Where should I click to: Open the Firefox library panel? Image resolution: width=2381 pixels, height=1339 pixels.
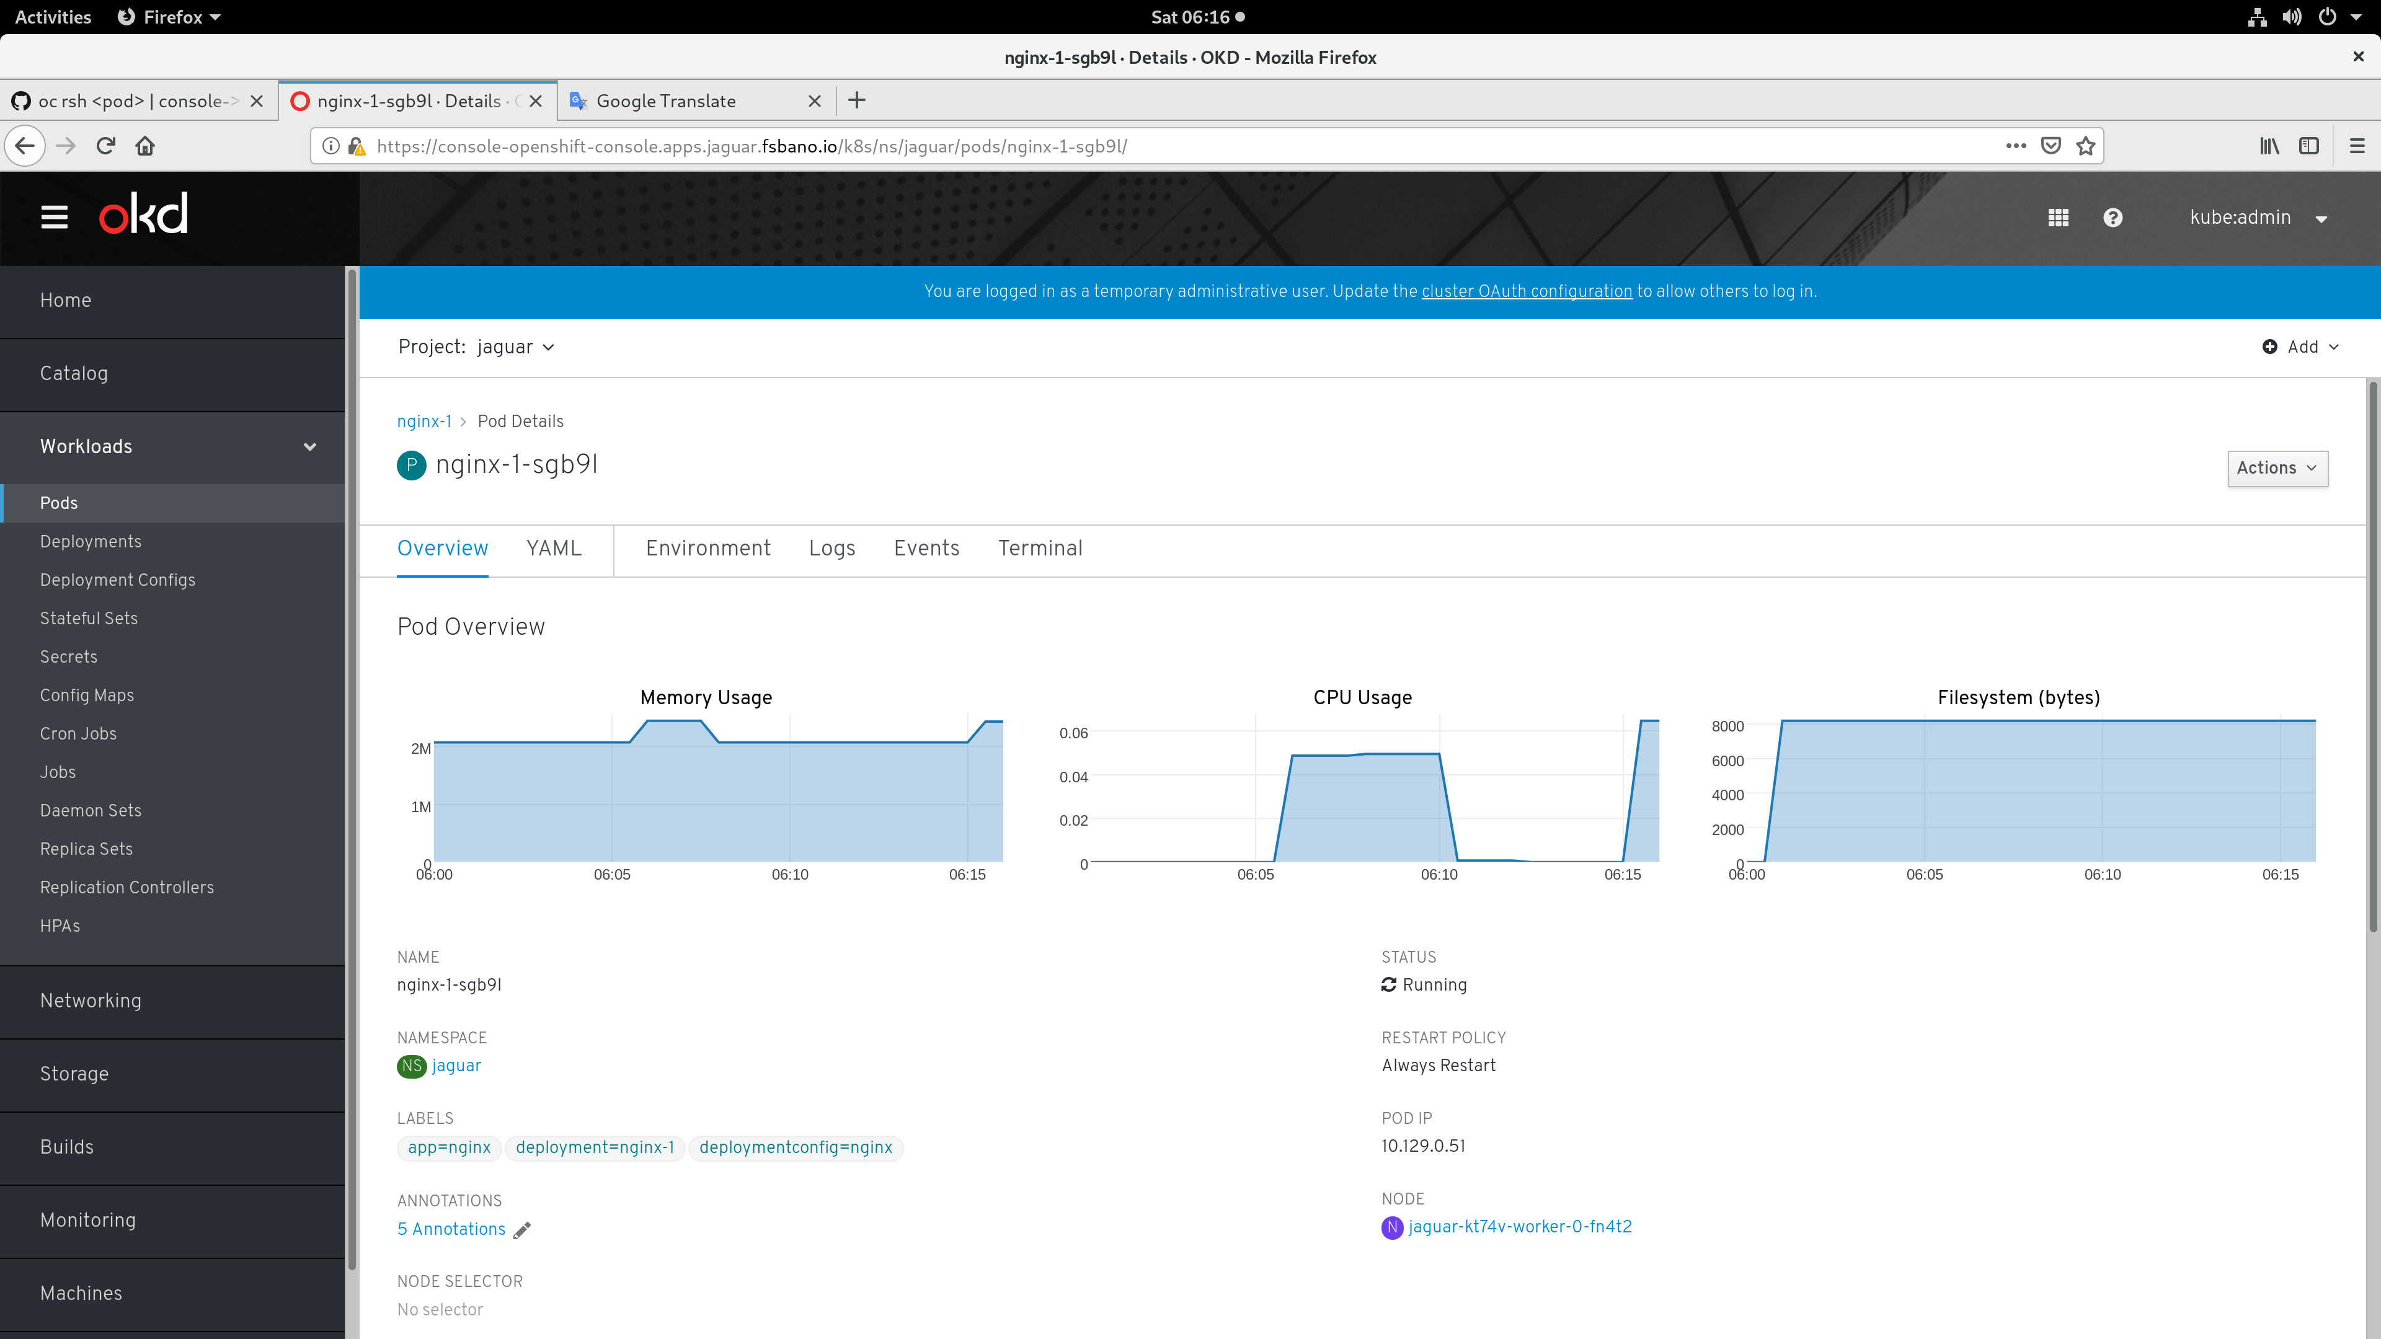coord(2269,145)
